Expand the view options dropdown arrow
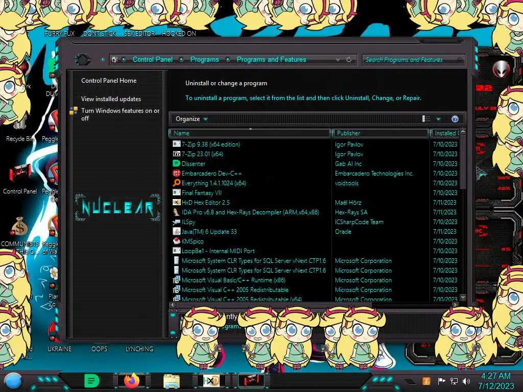Image resolution: width=523 pixels, height=392 pixels. point(438,119)
